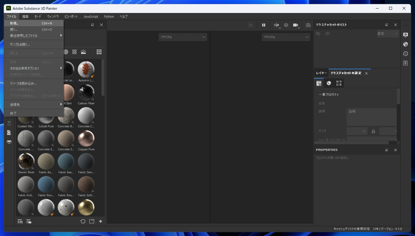Pause the viewport rendering
The width and height of the screenshot is (415, 236).
264,25
